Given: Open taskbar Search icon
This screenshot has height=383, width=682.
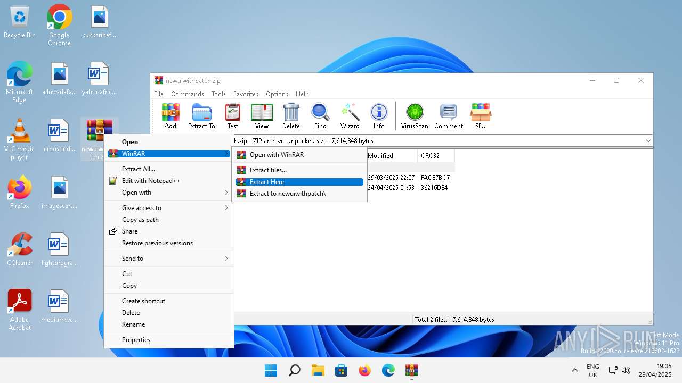Looking at the screenshot, I should (x=295, y=370).
